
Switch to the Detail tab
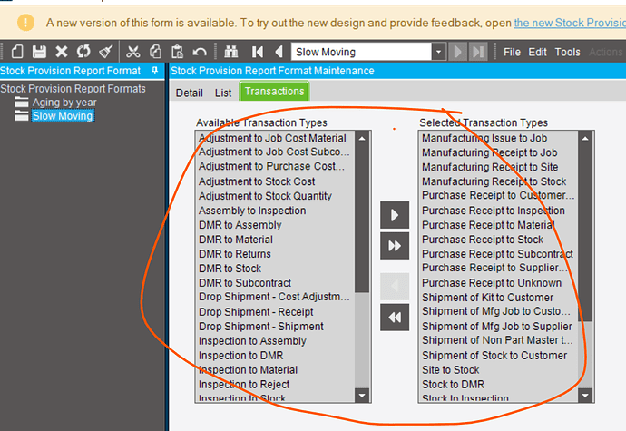190,93
